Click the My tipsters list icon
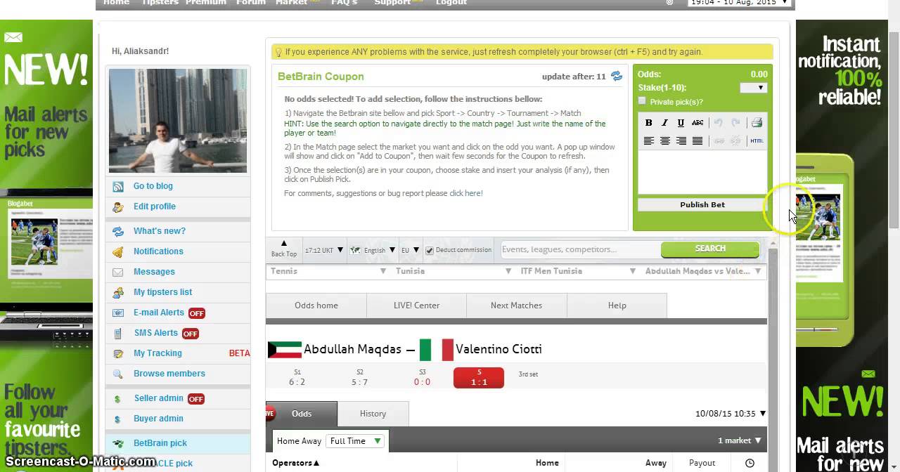The height and width of the screenshot is (472, 900). pyautogui.click(x=118, y=293)
